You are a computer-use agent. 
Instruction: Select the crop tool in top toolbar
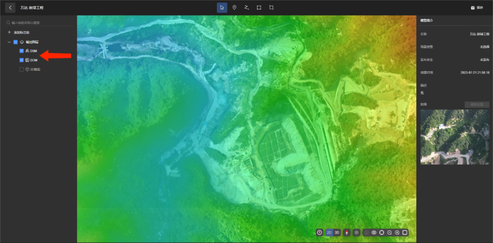click(271, 8)
